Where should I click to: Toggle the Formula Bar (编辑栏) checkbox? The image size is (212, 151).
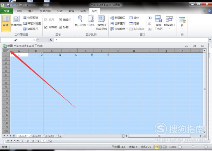60,20
